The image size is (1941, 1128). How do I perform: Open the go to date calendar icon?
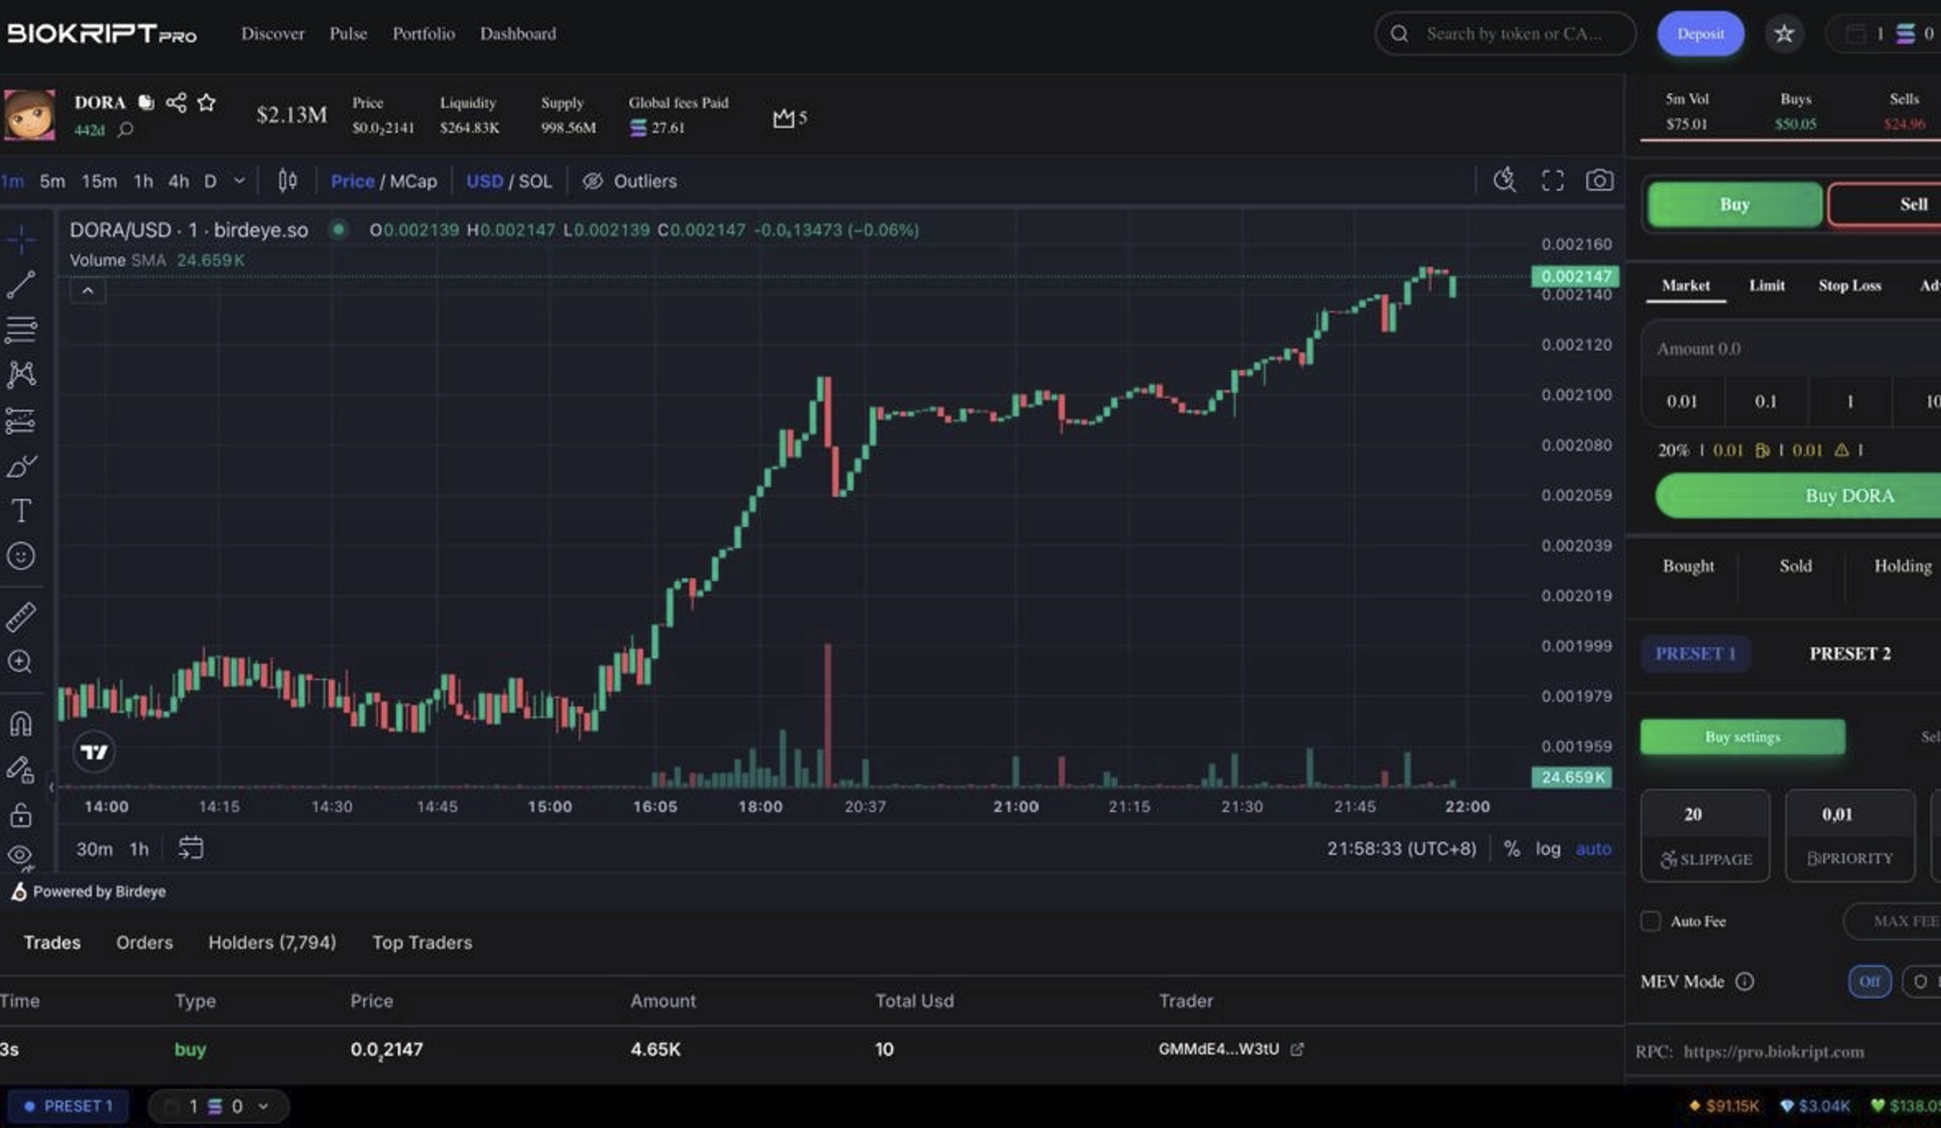point(190,849)
